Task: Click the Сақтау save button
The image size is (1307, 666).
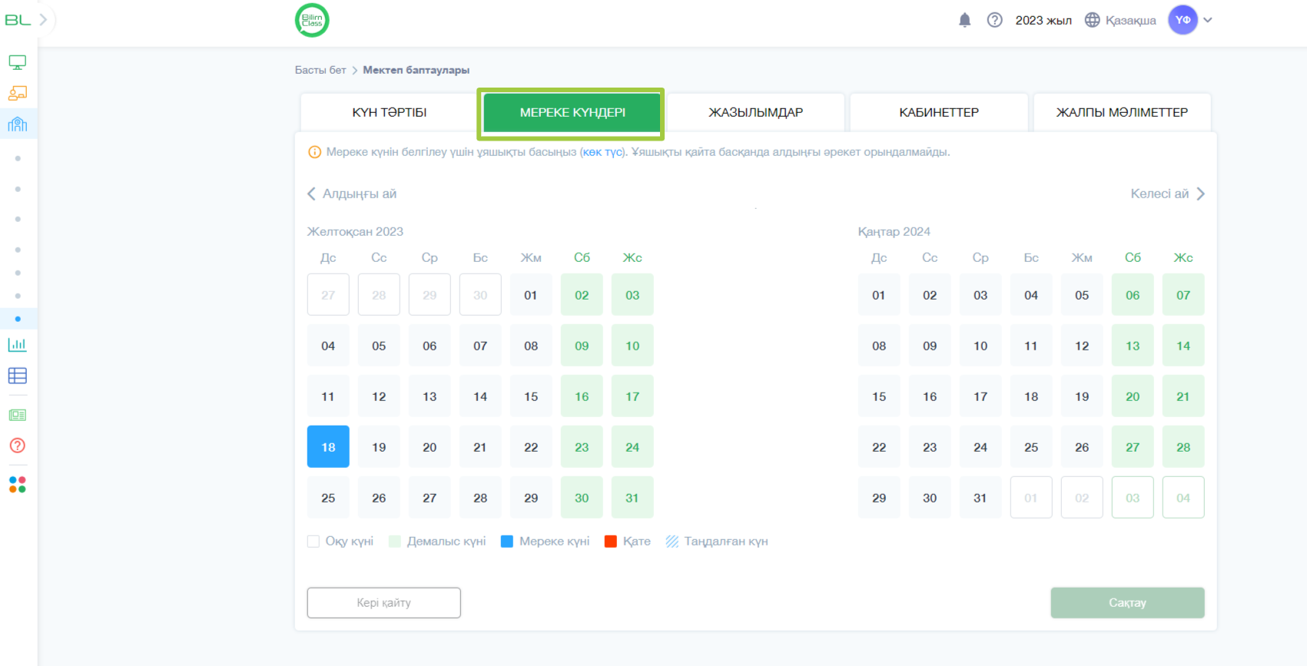Action: 1127,603
